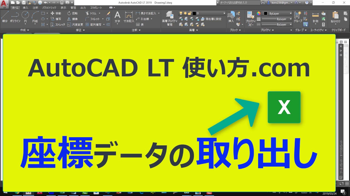Click the object color wheel icon
The image size is (350, 196).
coord(259,13)
